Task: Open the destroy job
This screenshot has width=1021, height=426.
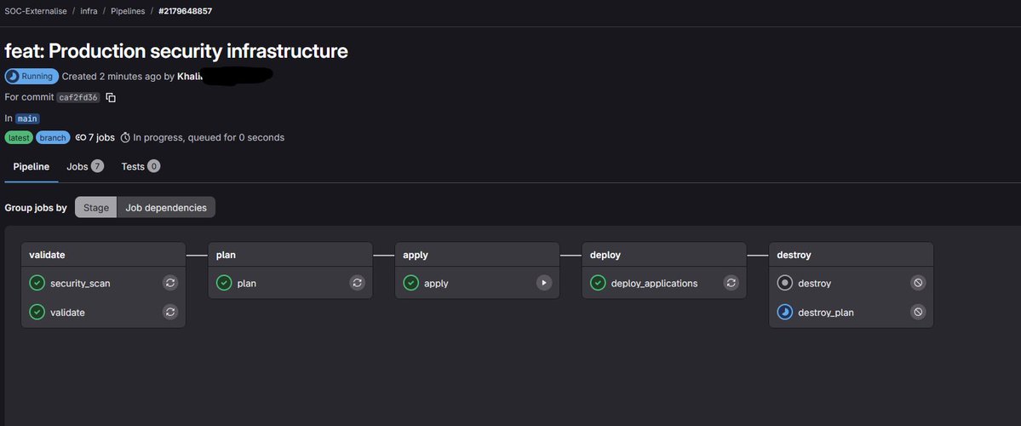Action: click(815, 284)
